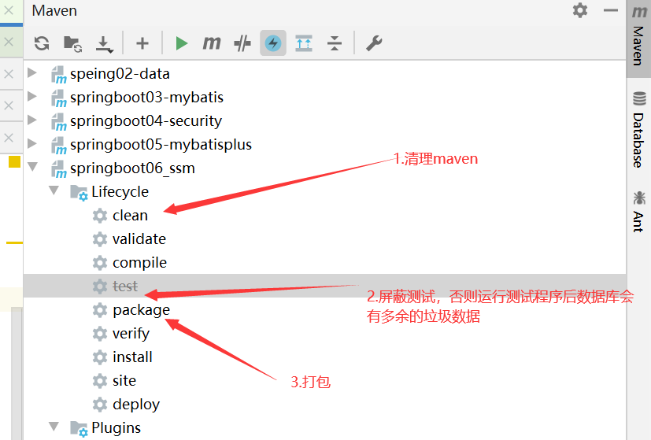Expand springboot05-mybatisplus project node
The image size is (651, 440).
[x=32, y=144]
